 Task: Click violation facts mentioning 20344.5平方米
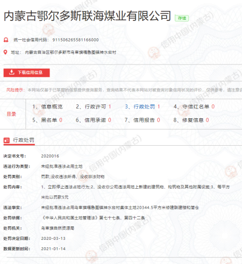click(120, 208)
